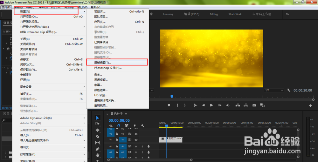This screenshot has width=318, height=162.
Task: Enable voice-over record on A1
Action: coord(149,146)
